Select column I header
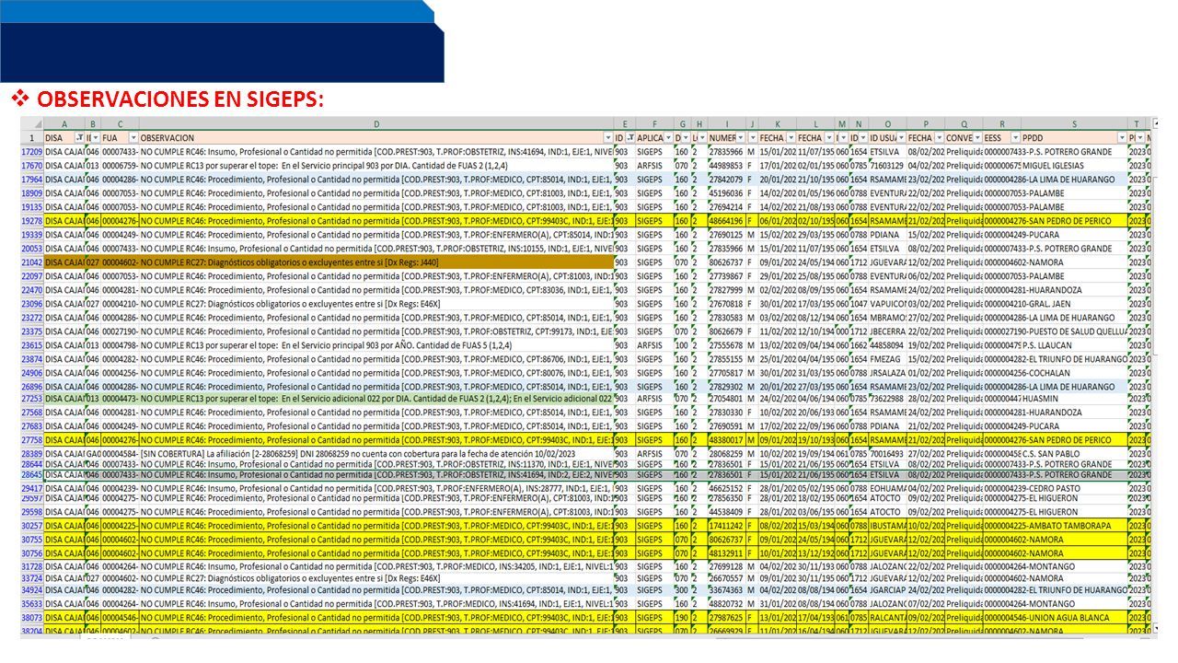 [x=726, y=123]
